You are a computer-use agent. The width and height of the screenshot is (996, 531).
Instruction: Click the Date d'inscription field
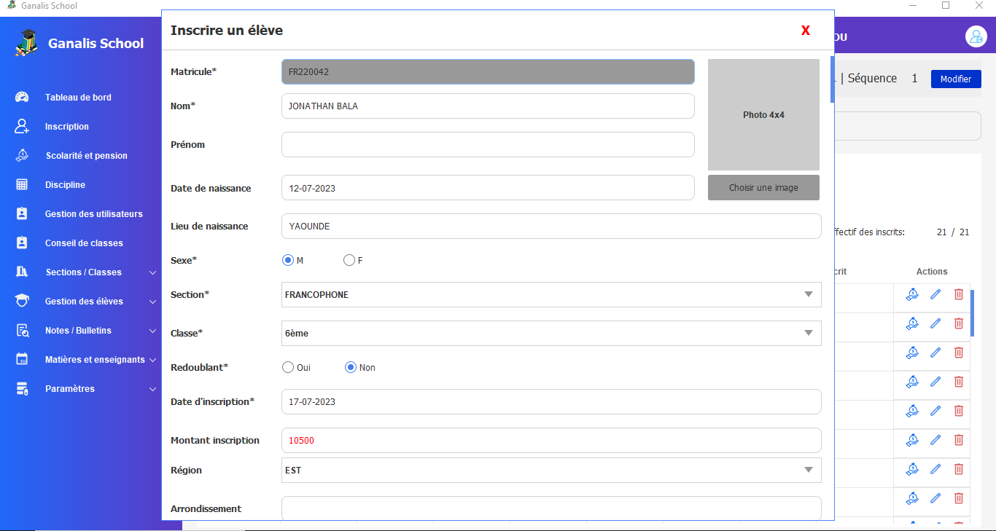tap(551, 401)
